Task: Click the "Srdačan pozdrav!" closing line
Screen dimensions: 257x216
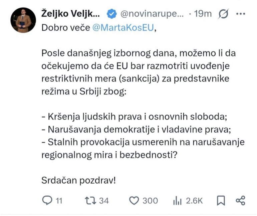Action: pyautogui.click(x=79, y=180)
